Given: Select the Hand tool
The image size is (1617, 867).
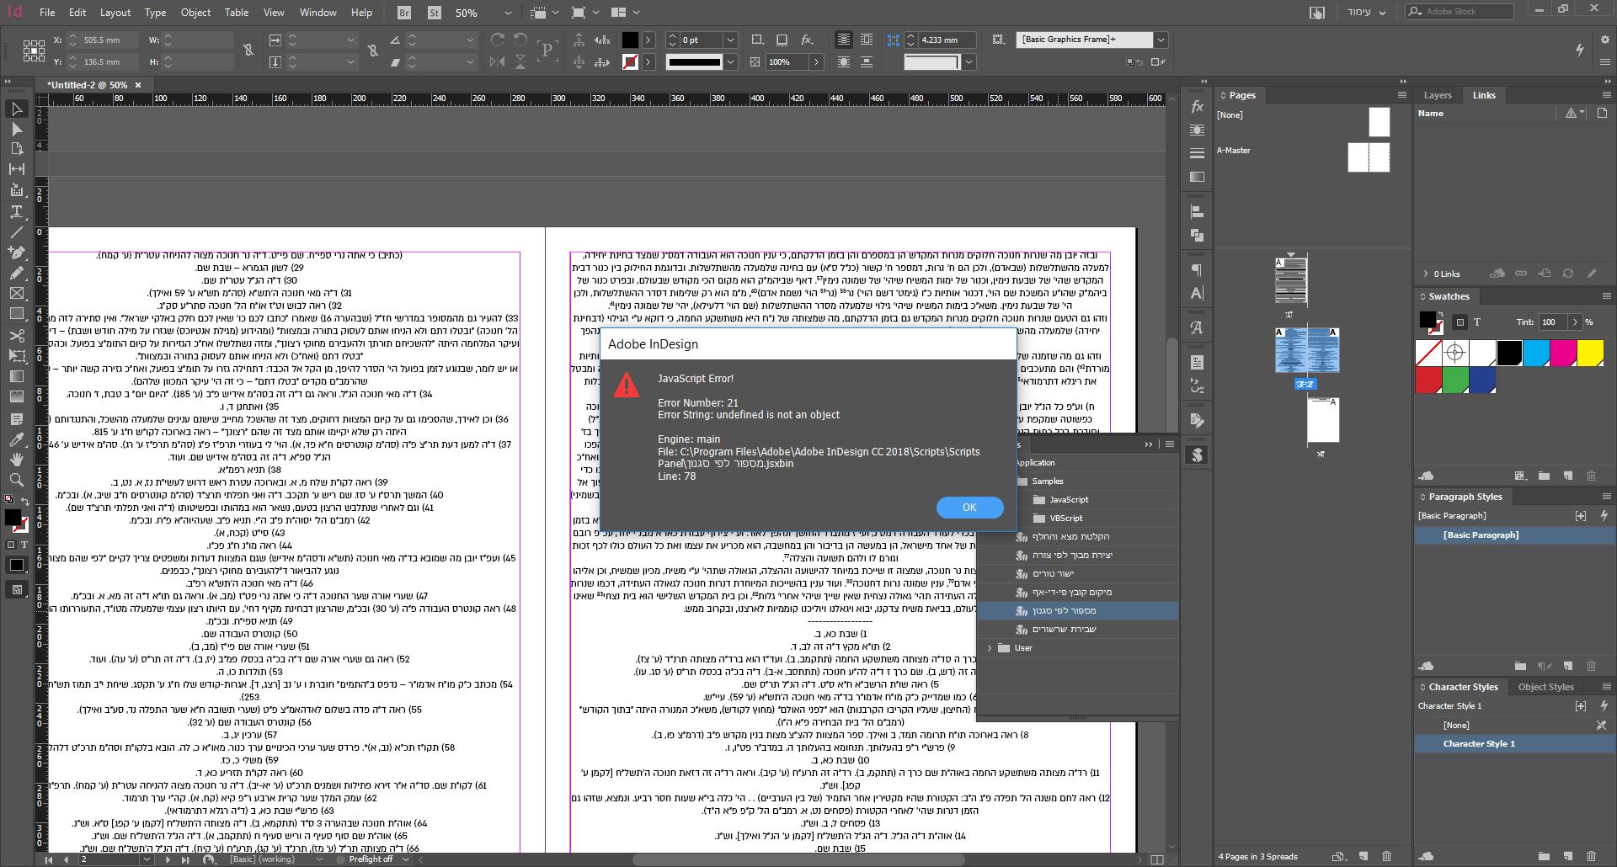Looking at the screenshot, I should click(16, 460).
